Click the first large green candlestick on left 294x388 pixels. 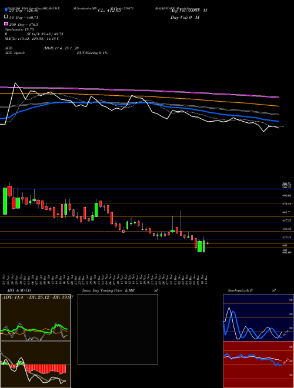[x=5, y=200]
